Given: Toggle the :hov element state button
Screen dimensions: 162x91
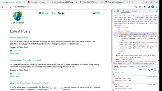Looking at the screenshot, I should (140, 70).
